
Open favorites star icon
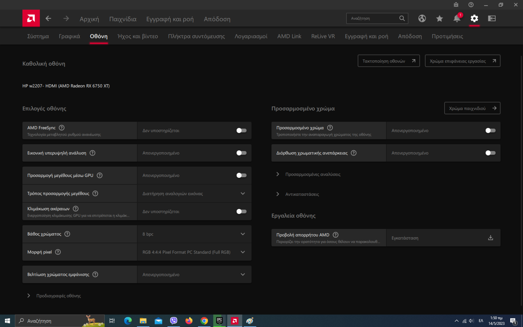440,18
